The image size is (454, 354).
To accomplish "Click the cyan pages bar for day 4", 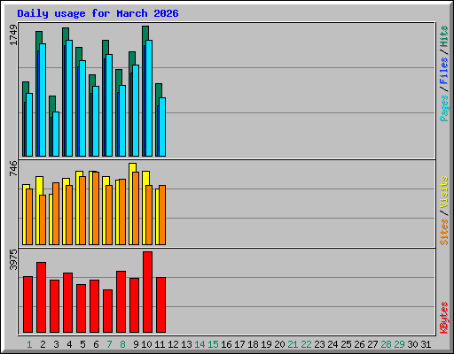I will [x=69, y=98].
